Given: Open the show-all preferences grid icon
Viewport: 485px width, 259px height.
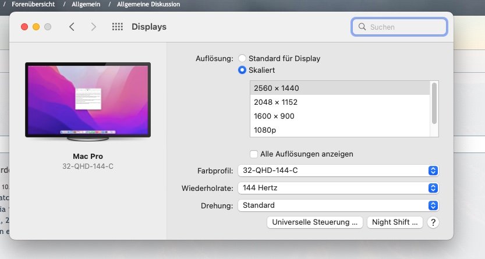Looking at the screenshot, I should pyautogui.click(x=117, y=27).
